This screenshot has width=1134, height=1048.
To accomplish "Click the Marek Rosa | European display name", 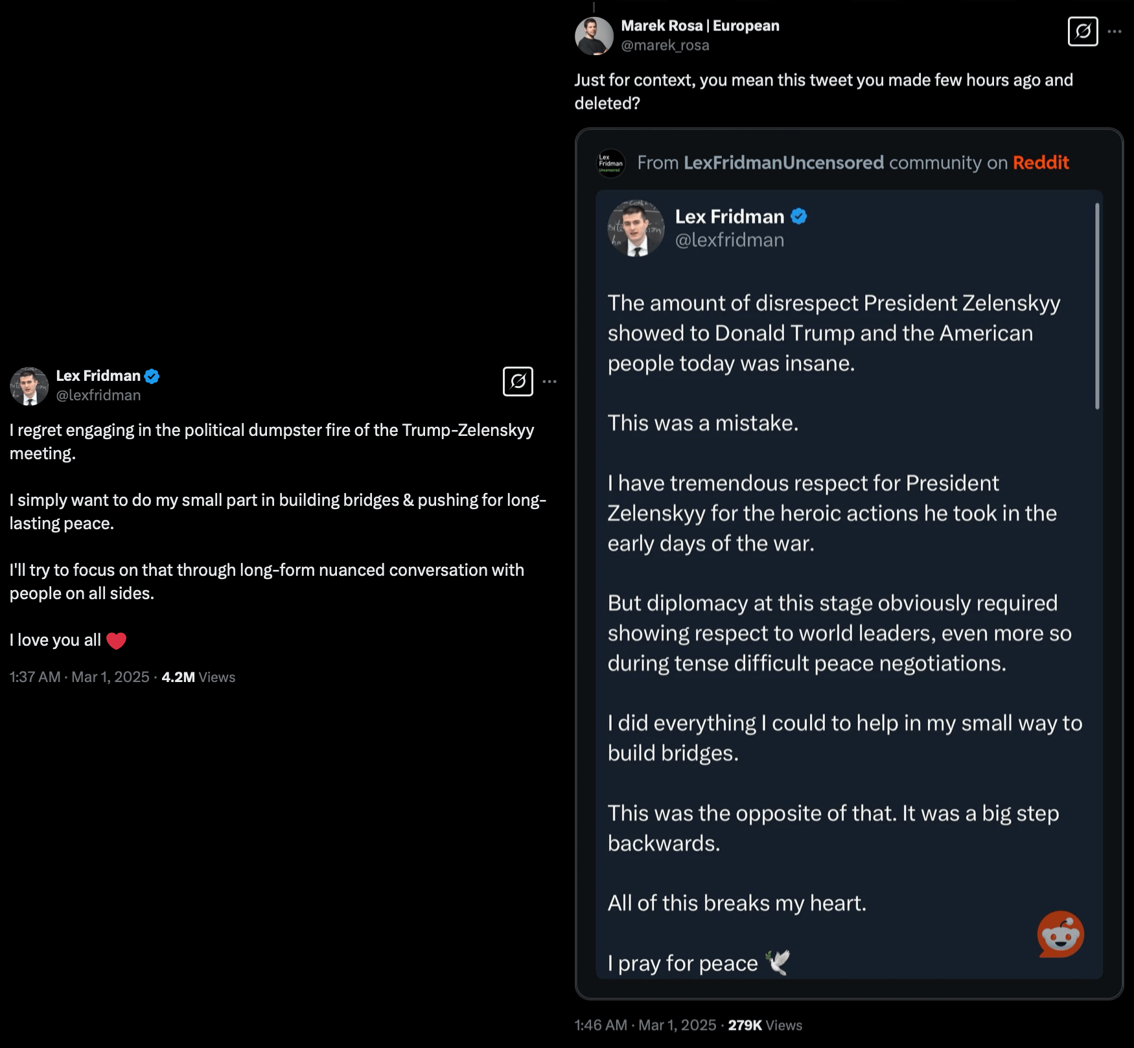I will coord(700,26).
